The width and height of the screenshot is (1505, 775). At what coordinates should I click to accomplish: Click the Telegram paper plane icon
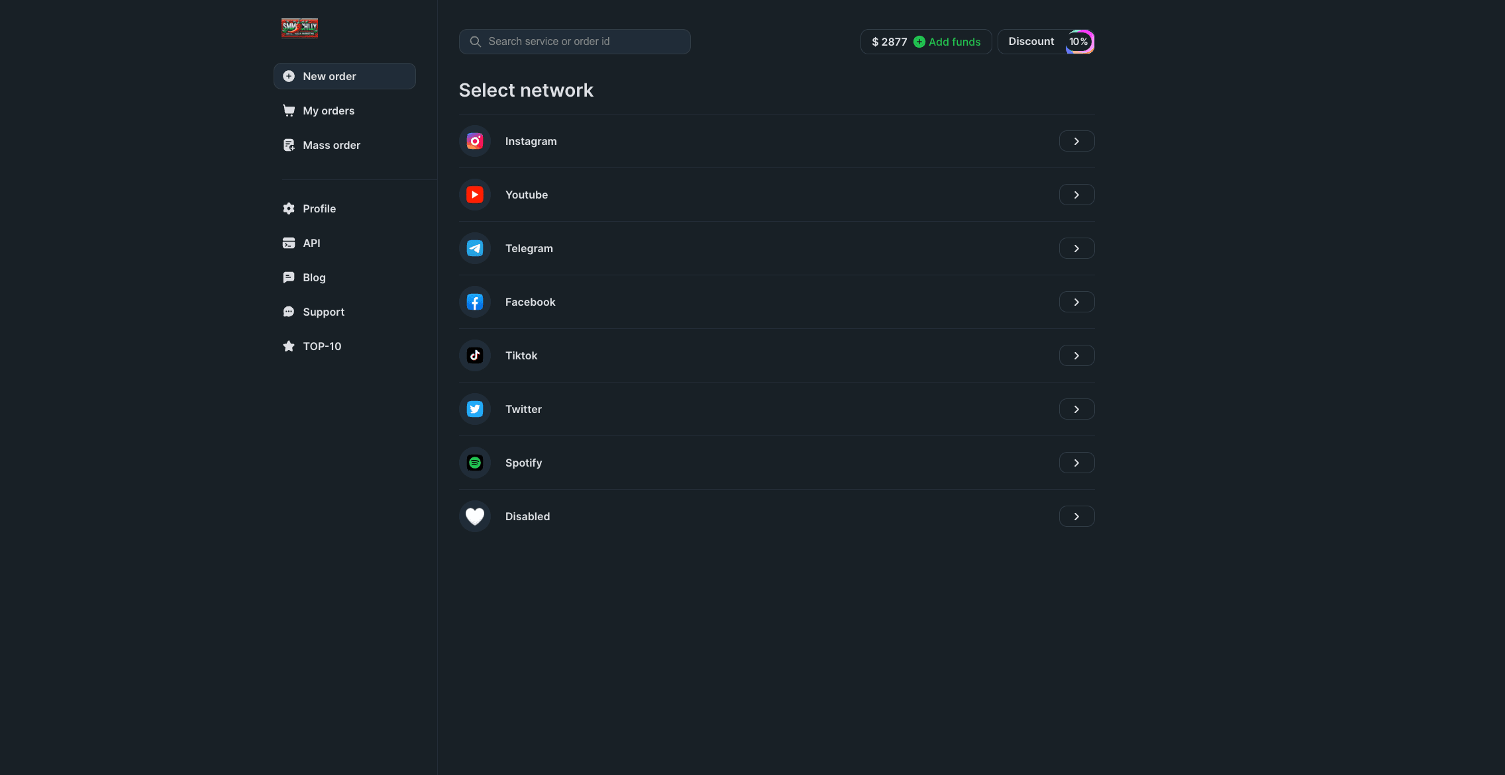click(474, 248)
